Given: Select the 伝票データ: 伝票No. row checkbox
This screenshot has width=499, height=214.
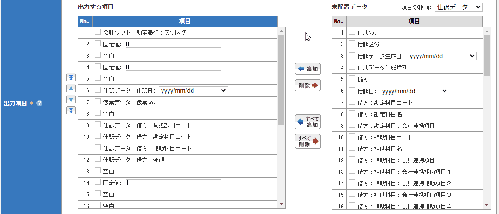Looking at the screenshot, I should (98, 101).
